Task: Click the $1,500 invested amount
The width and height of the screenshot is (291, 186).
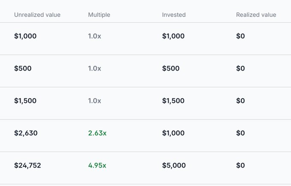Action: [173, 100]
